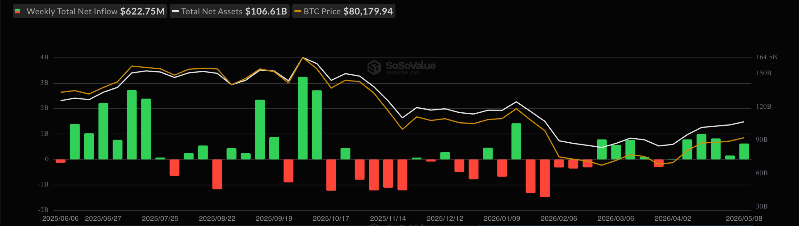Click the $106.61B net assets value

click(266, 11)
